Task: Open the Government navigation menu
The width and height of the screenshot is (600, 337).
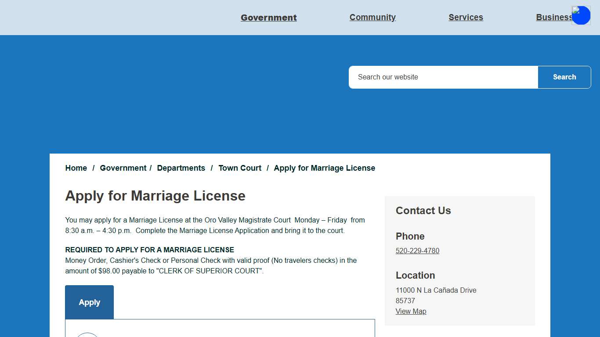Action: click(268, 18)
